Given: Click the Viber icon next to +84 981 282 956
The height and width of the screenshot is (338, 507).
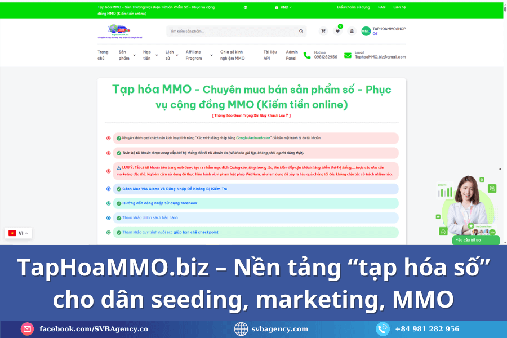Looking at the screenshot, I should pos(384,329).
